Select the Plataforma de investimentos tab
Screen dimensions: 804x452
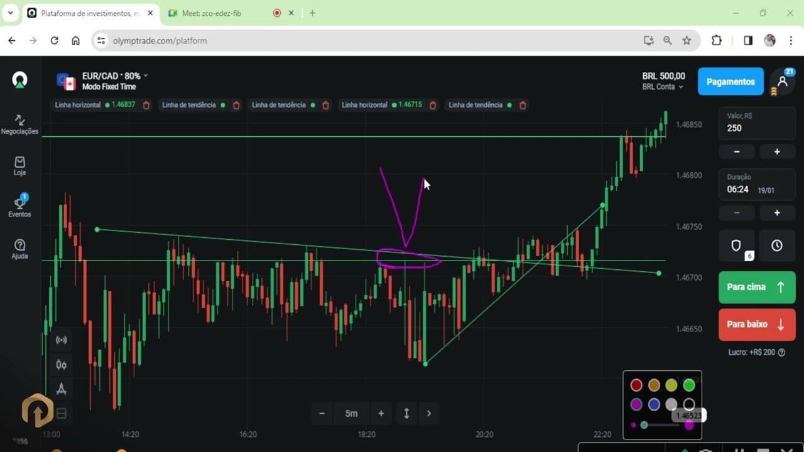(x=91, y=13)
